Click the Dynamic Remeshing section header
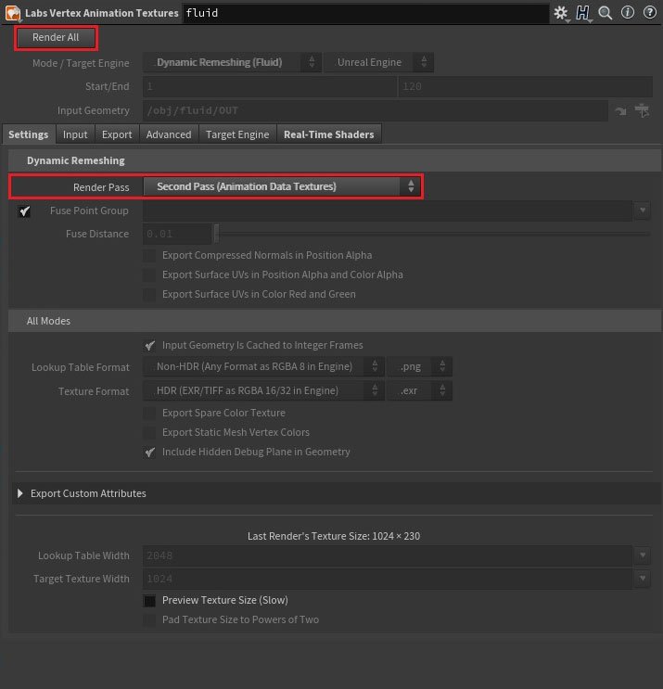The width and height of the screenshot is (663, 689). [x=335, y=160]
